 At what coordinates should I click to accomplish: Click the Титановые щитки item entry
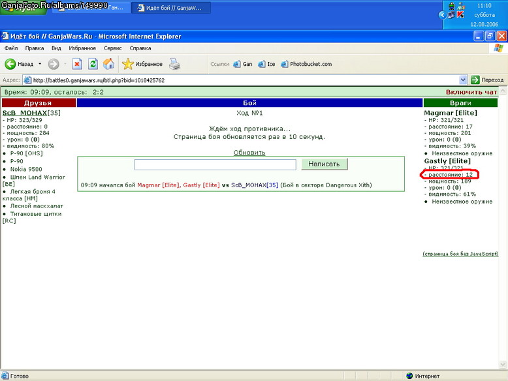point(32,217)
